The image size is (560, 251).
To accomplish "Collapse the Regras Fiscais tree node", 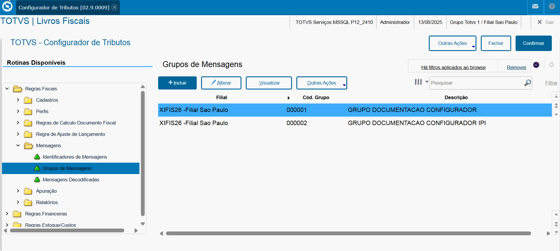I will click(x=7, y=89).
